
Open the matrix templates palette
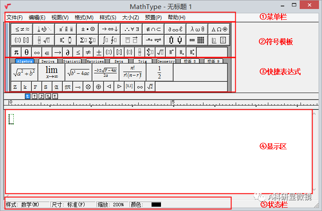(x=197, y=40)
